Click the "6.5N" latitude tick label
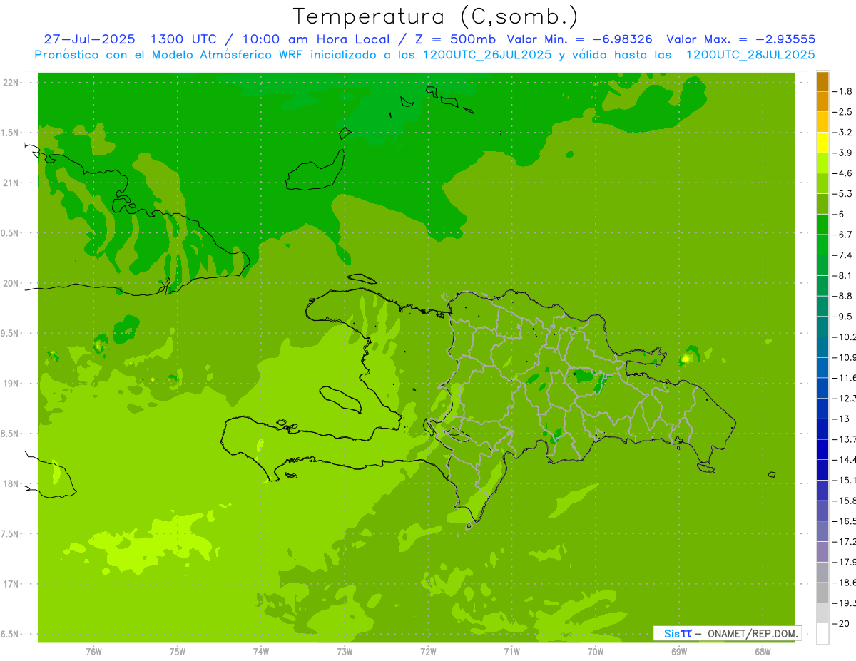The height and width of the screenshot is (661, 856). point(10,634)
